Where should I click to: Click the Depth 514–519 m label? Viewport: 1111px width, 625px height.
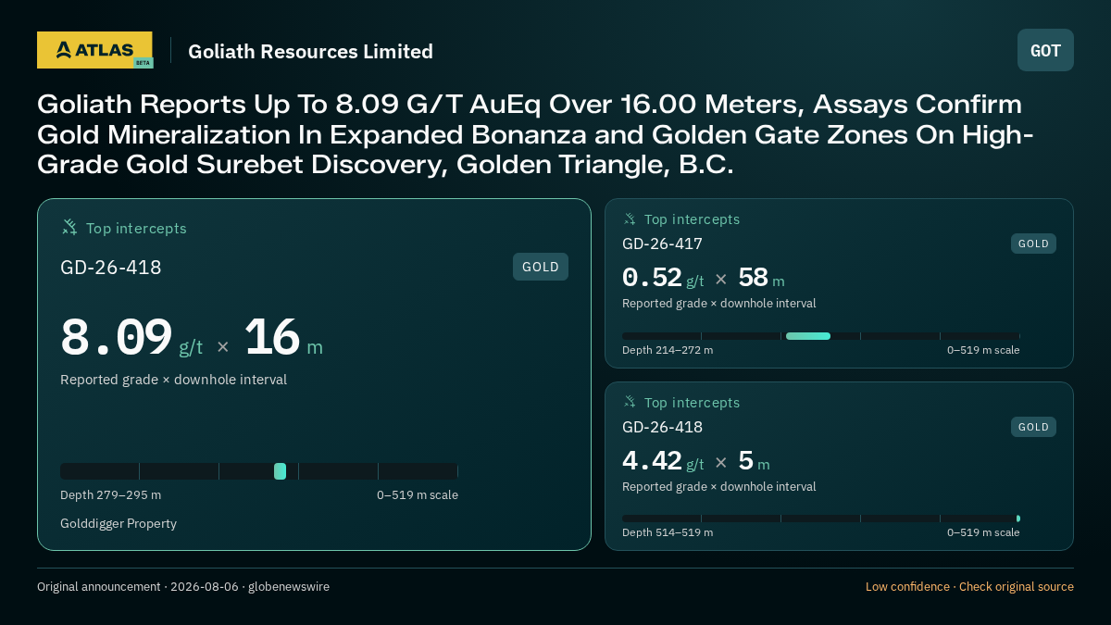pos(668,532)
